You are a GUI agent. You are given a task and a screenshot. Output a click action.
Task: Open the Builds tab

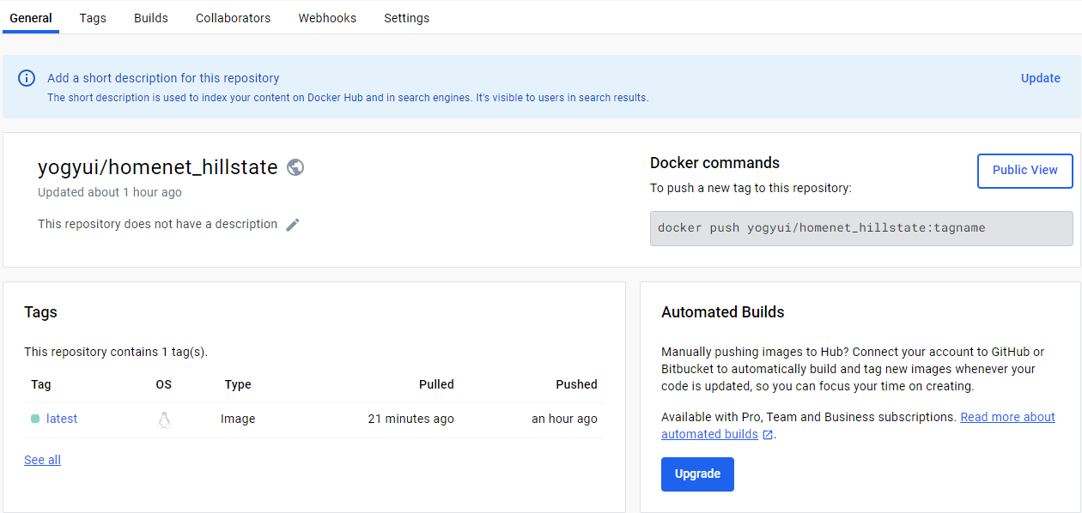pyautogui.click(x=151, y=18)
